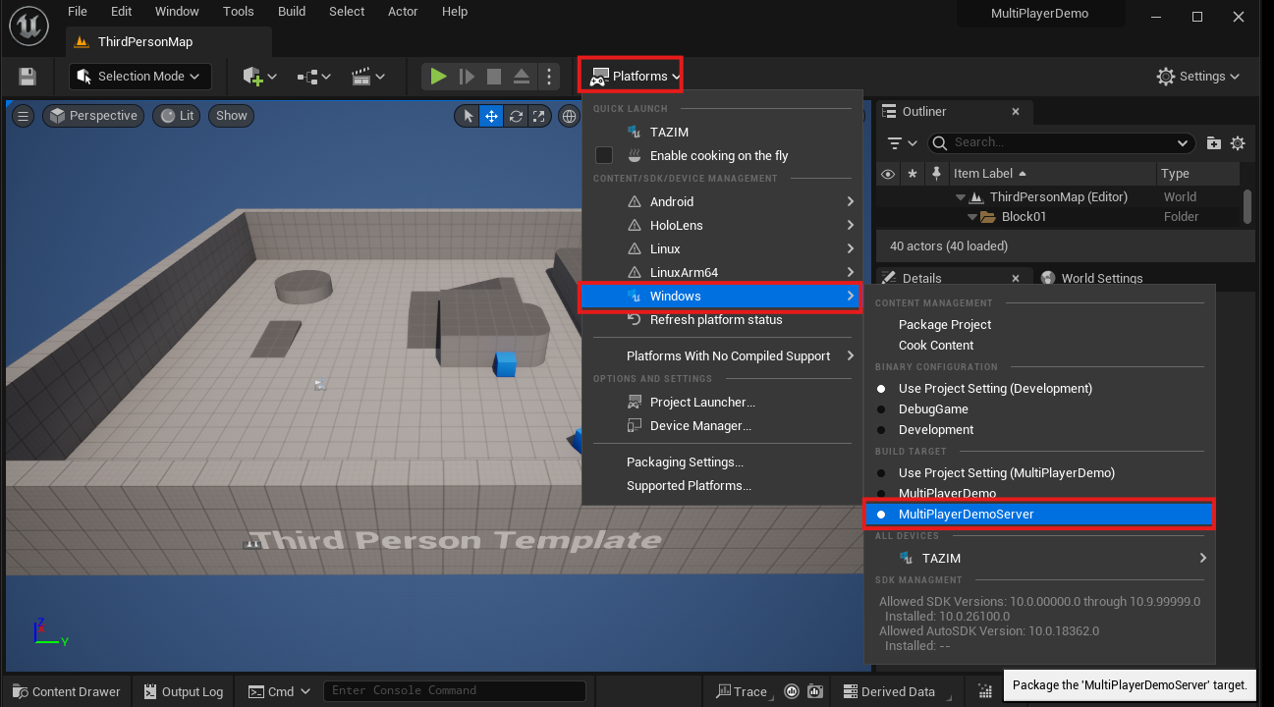Open the Build menu in menu bar

pos(292,12)
